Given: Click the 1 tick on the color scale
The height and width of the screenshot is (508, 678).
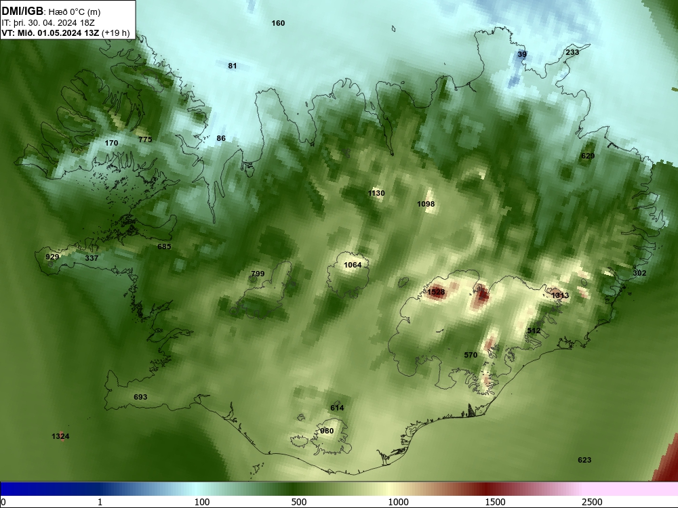Looking at the screenshot, I should 100,502.
